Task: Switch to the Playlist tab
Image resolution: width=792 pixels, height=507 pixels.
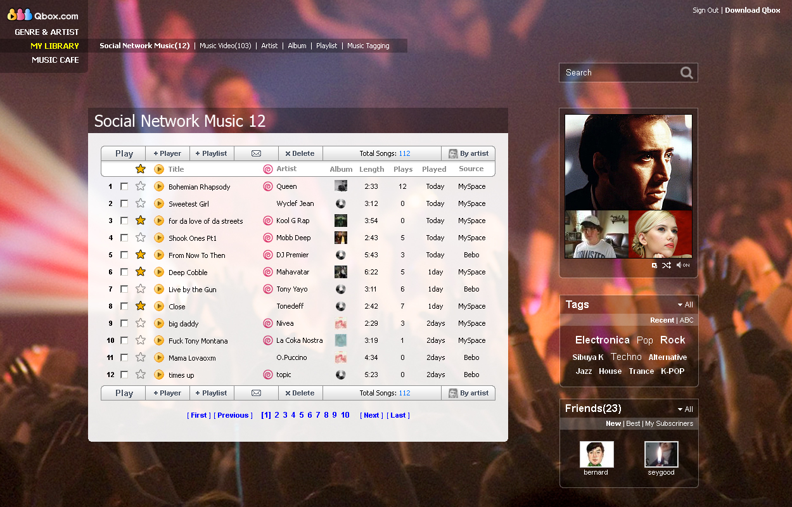Action: (x=327, y=46)
